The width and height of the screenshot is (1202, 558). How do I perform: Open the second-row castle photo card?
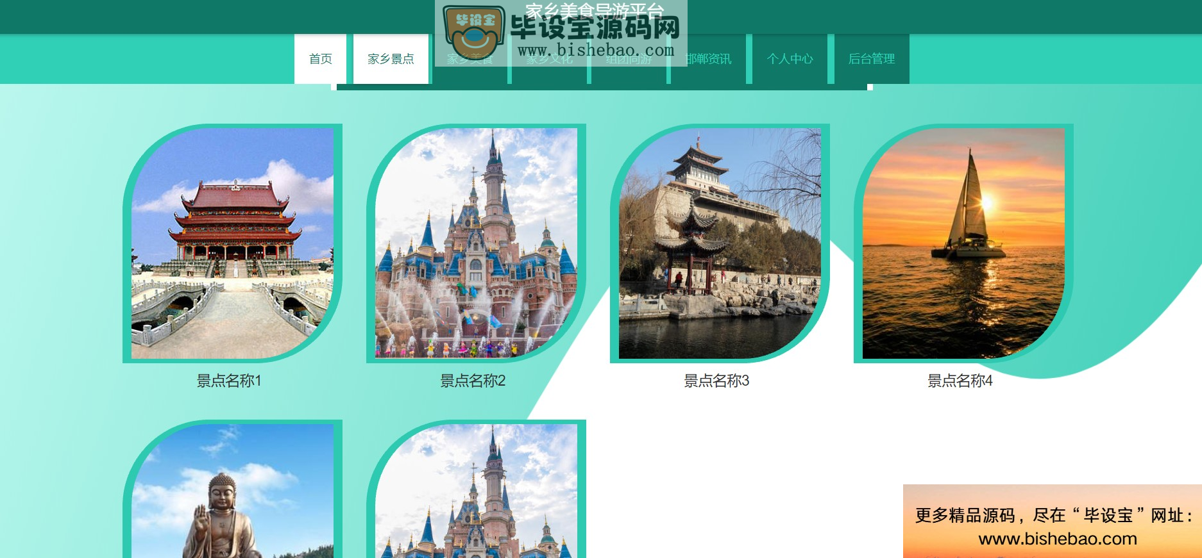click(476, 489)
